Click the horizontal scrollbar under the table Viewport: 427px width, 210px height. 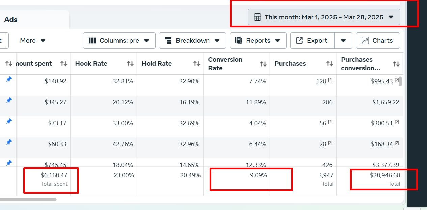tap(28, 200)
